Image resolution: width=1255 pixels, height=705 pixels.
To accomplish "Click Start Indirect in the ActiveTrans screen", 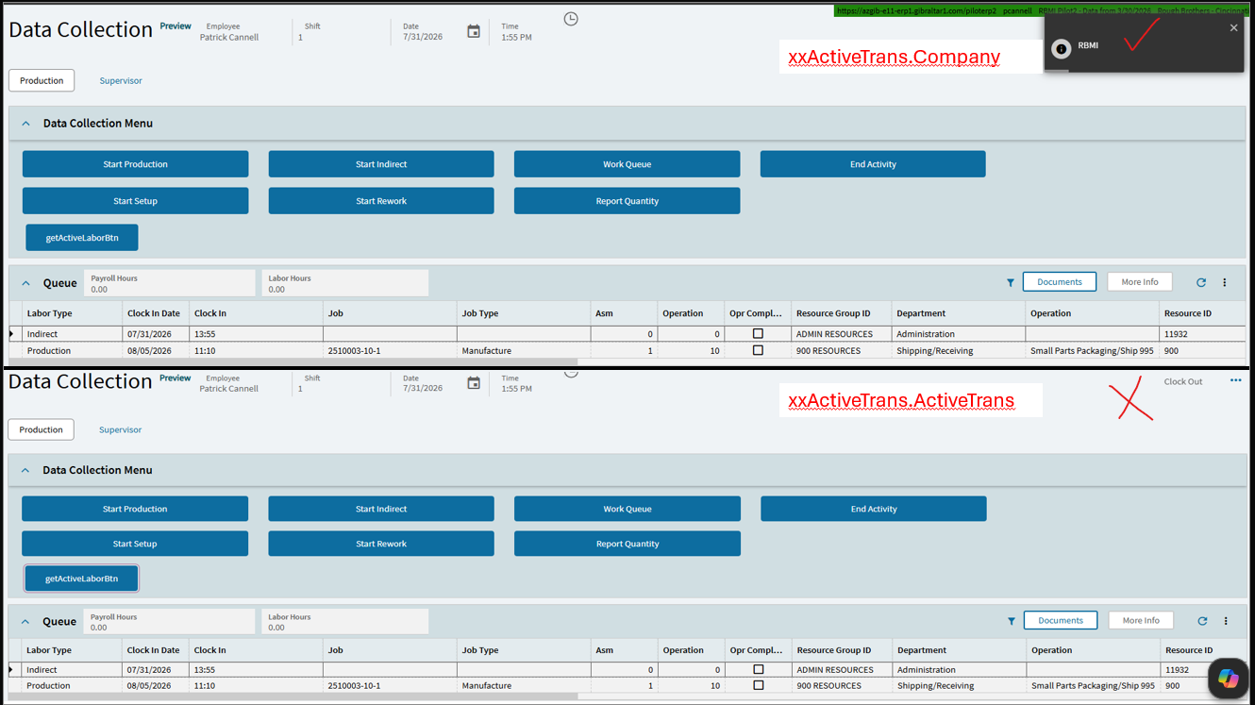I will 381,509.
